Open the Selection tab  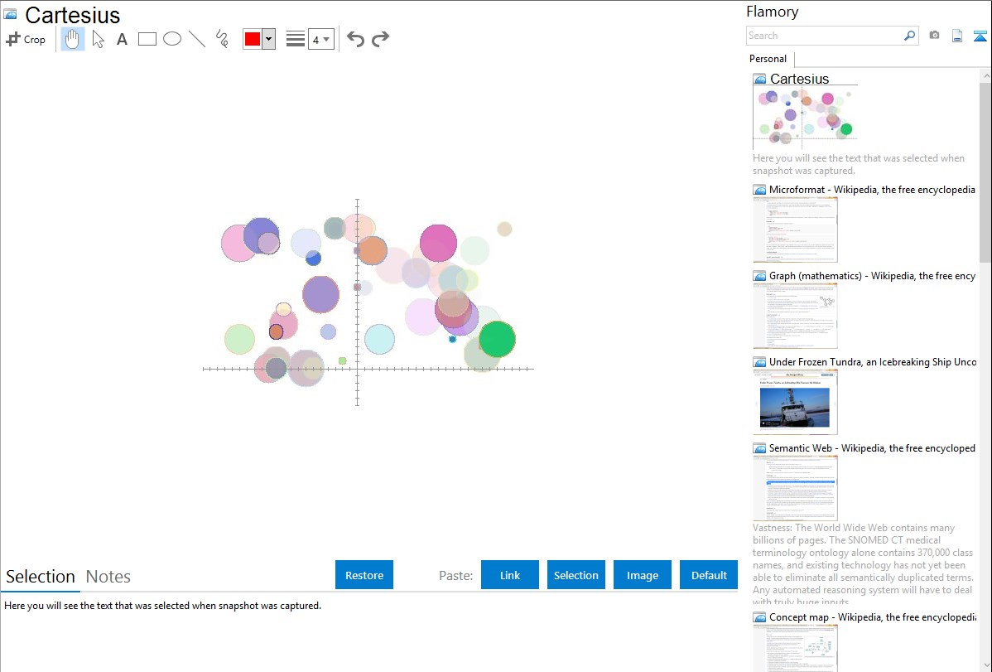(41, 577)
